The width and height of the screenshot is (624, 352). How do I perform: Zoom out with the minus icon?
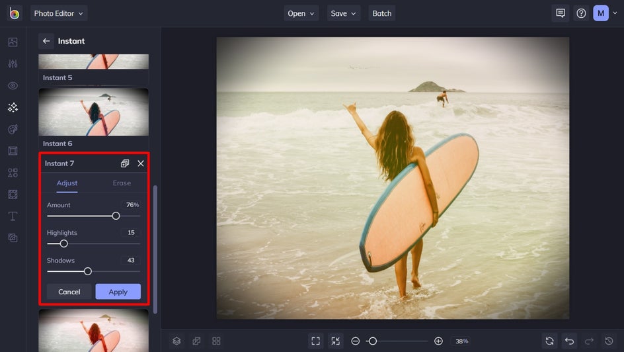tap(356, 341)
